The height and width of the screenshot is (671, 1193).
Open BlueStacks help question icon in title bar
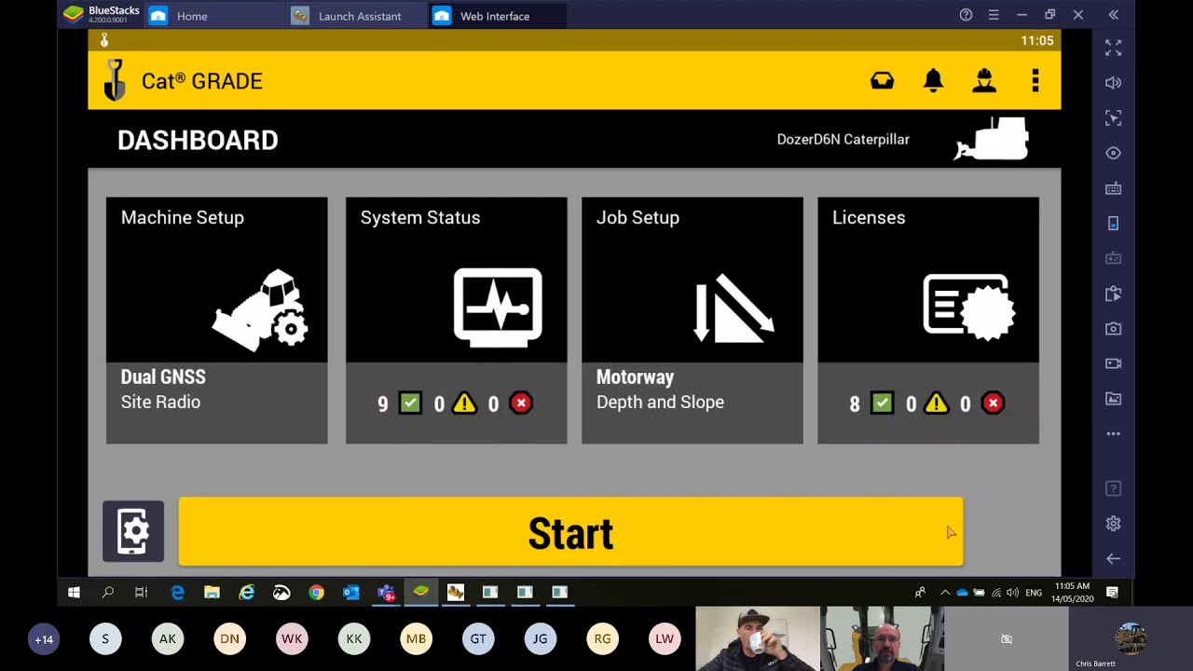[x=966, y=15]
